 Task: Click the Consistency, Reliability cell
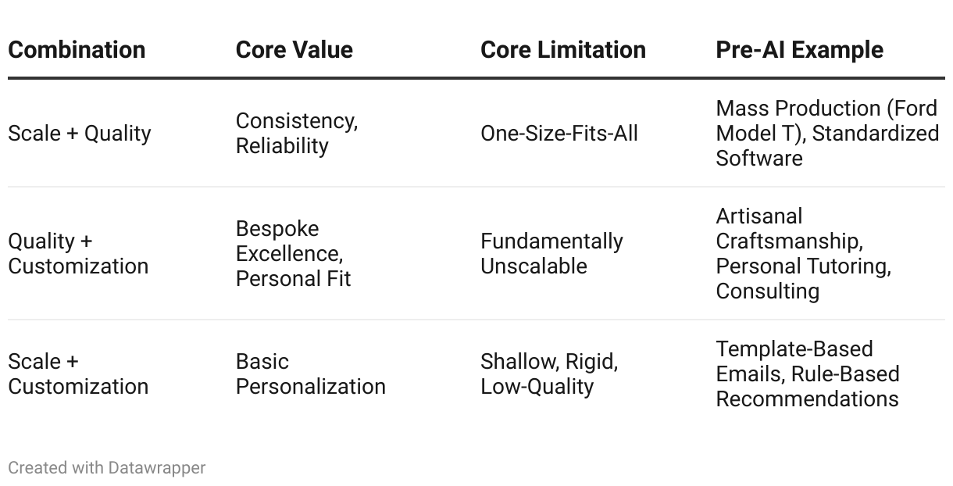point(297,134)
